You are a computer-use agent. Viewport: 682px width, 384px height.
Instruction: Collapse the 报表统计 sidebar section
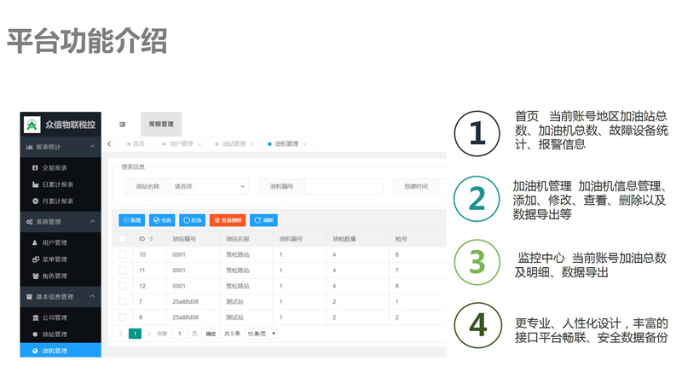[x=92, y=147]
